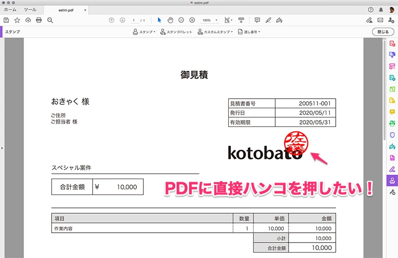
Task: Open the 通し番号 dropdown
Action: [x=249, y=32]
